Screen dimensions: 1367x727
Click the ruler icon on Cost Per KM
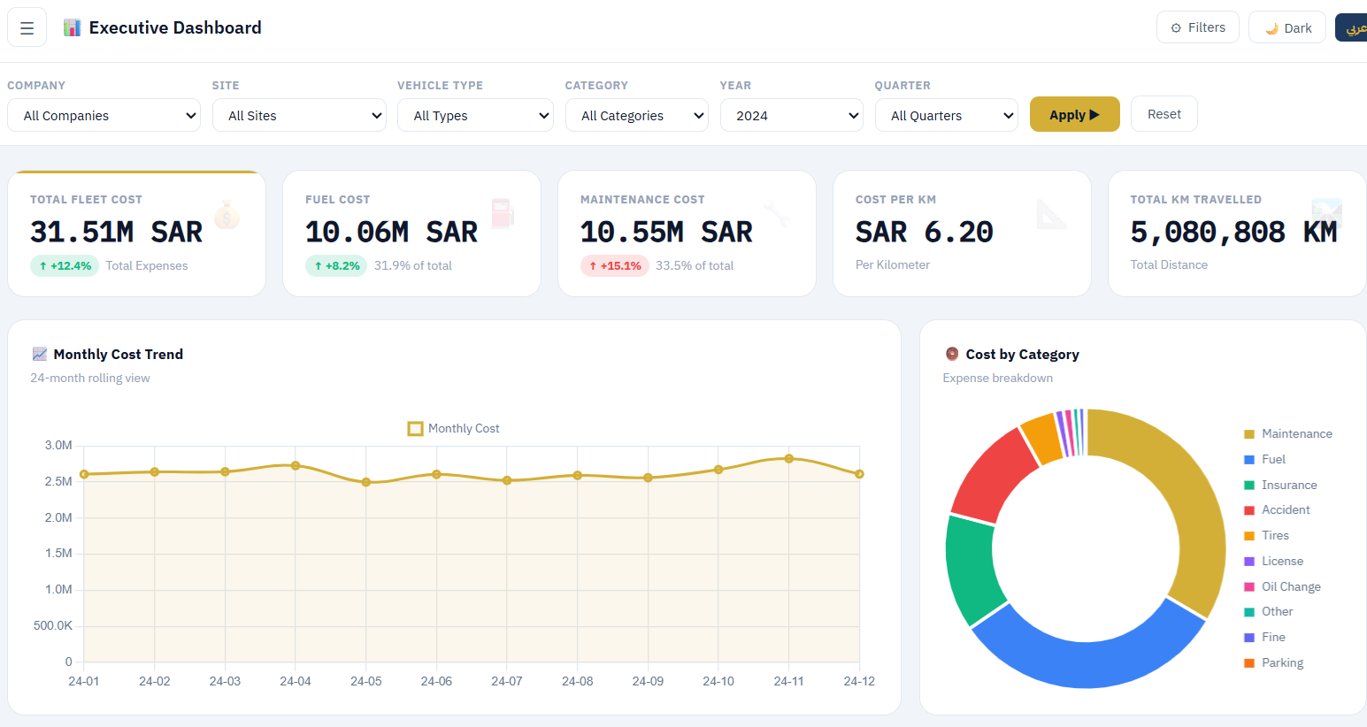[x=1052, y=214]
